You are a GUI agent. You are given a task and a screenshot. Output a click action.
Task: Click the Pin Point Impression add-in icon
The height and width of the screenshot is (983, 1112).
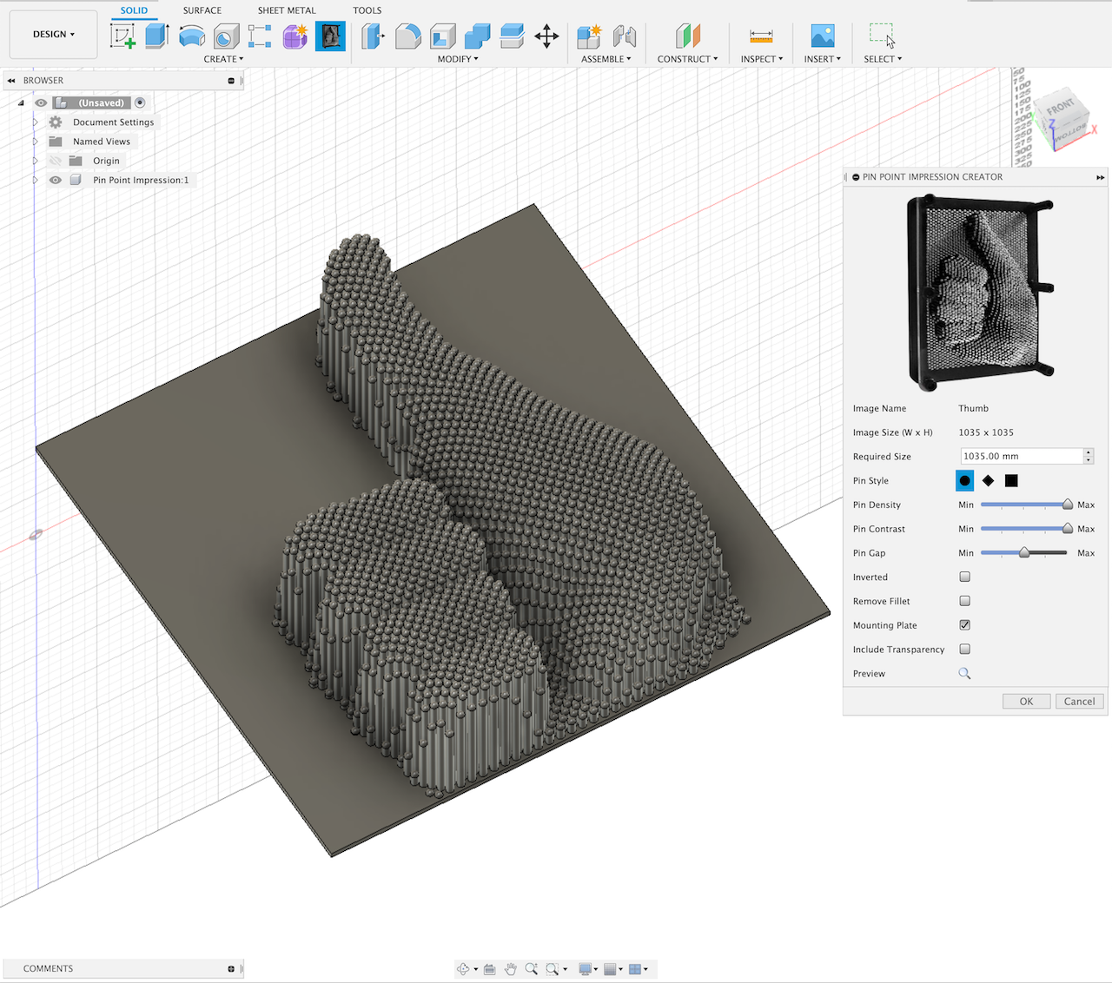(x=330, y=36)
